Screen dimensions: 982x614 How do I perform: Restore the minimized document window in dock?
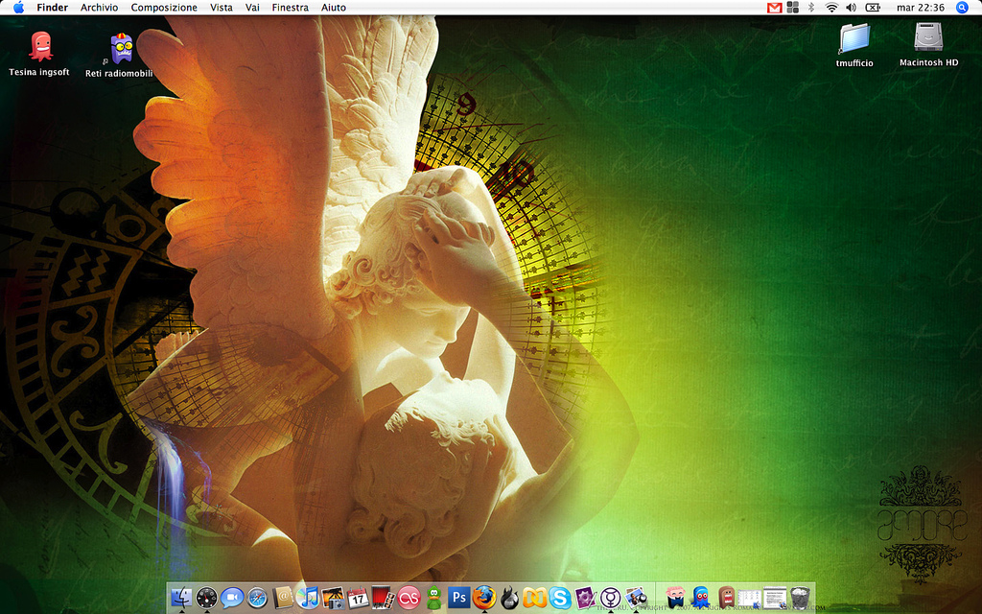click(x=775, y=598)
